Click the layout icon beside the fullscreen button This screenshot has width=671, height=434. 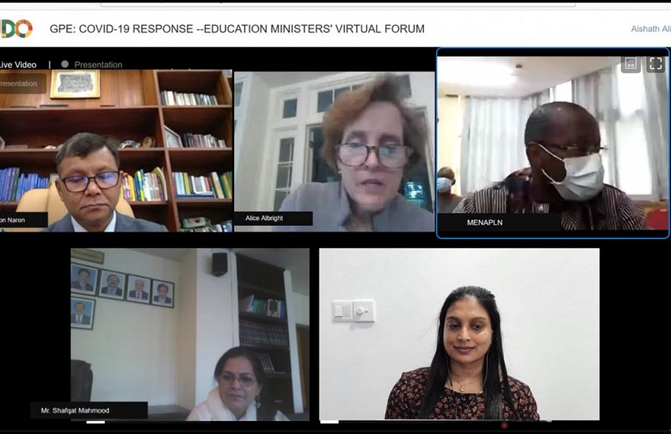point(631,64)
